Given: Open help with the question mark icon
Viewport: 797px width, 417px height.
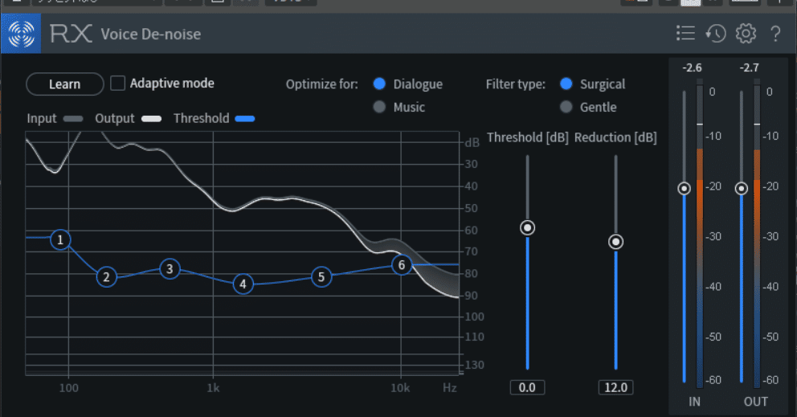Looking at the screenshot, I should tap(775, 34).
